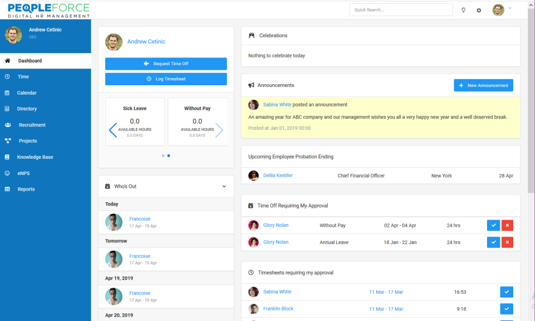This screenshot has height=321, width=535.
Task: Open Projects section
Action: point(45,141)
